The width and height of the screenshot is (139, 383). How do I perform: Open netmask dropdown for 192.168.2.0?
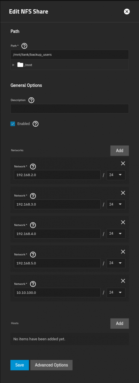116,175
